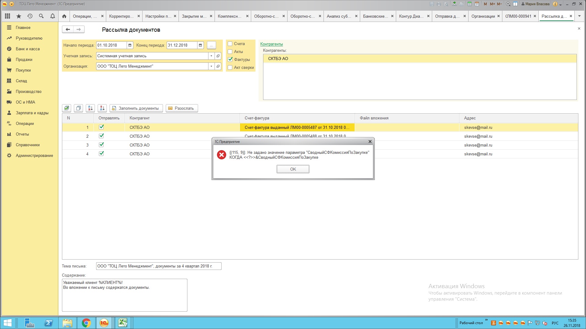Open calendar for Начало периода

point(130,45)
